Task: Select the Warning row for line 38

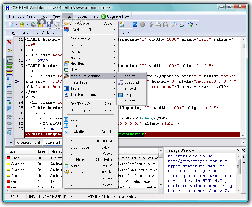Action: (82, 164)
